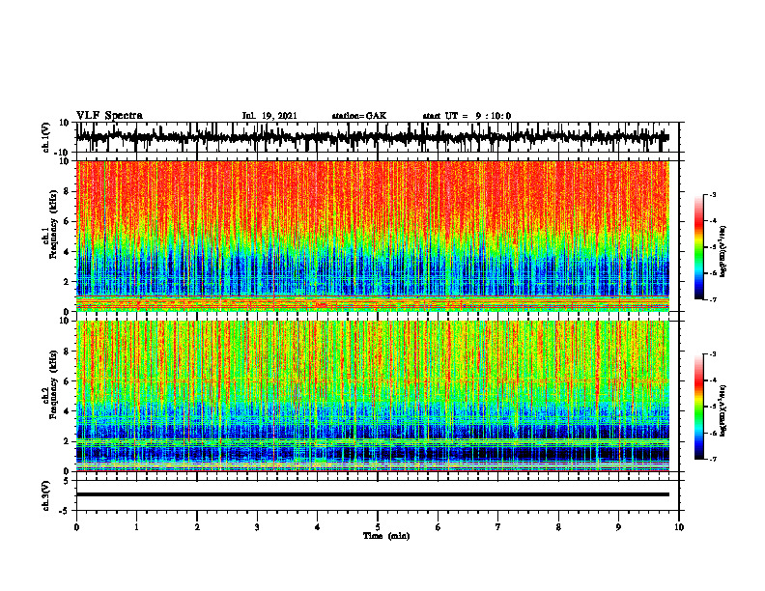Image resolution: width=765 pixels, height=591 pixels.
Task: Click the "ch.3(V)" axis label
Action: pyautogui.click(x=46, y=495)
